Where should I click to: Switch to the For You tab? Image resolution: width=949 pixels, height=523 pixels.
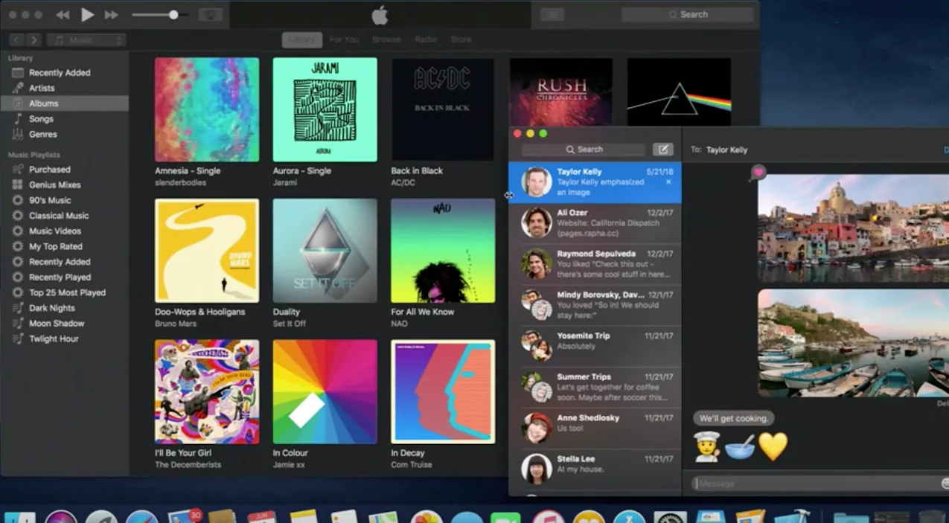coord(344,39)
